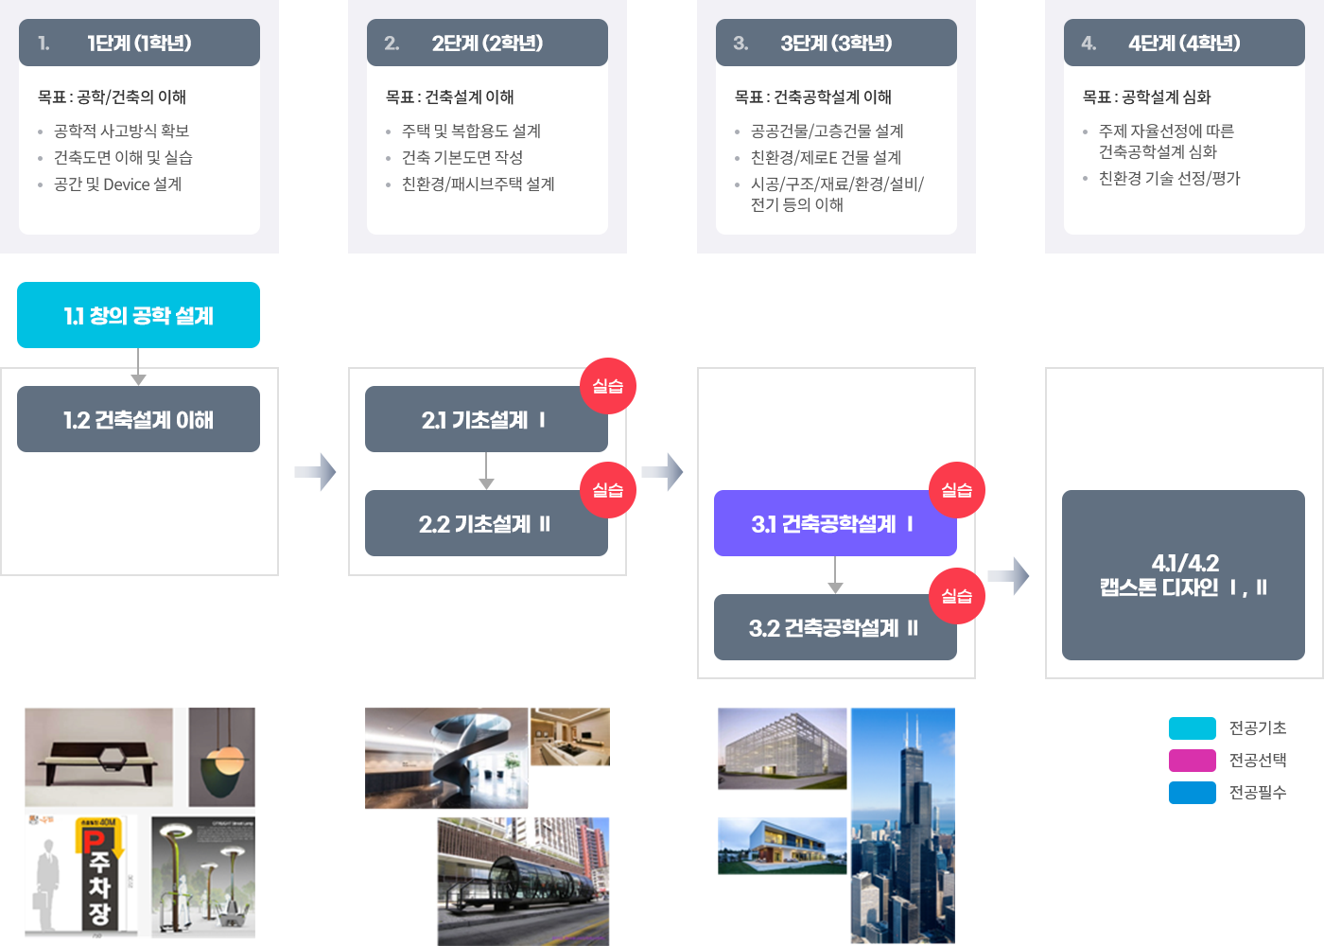This screenshot has height=946, width=1324.
Task: Click the 실습 badge on 3.2 건축공학설계 Ⅱ
Action: (x=956, y=596)
